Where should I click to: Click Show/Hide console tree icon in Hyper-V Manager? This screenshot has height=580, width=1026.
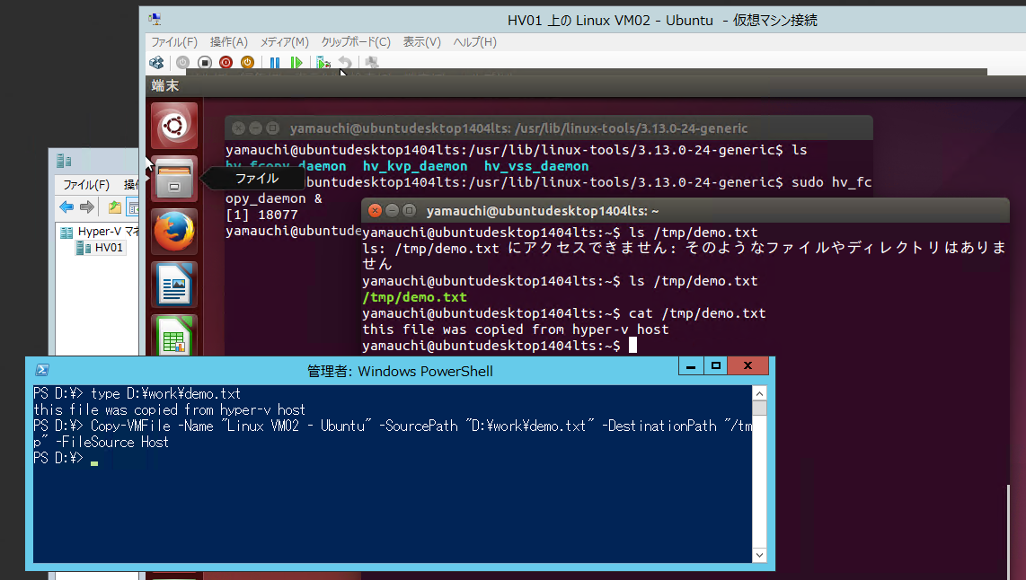[x=133, y=207]
